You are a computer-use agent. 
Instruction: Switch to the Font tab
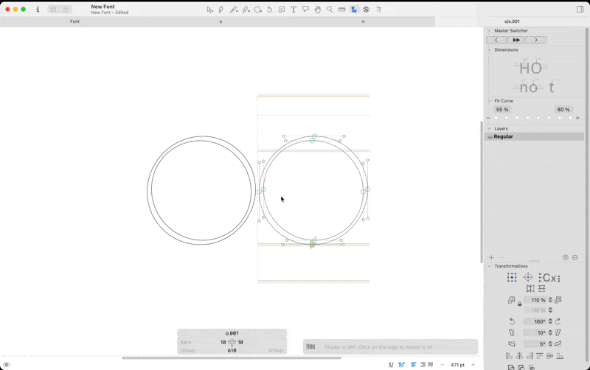click(x=74, y=21)
